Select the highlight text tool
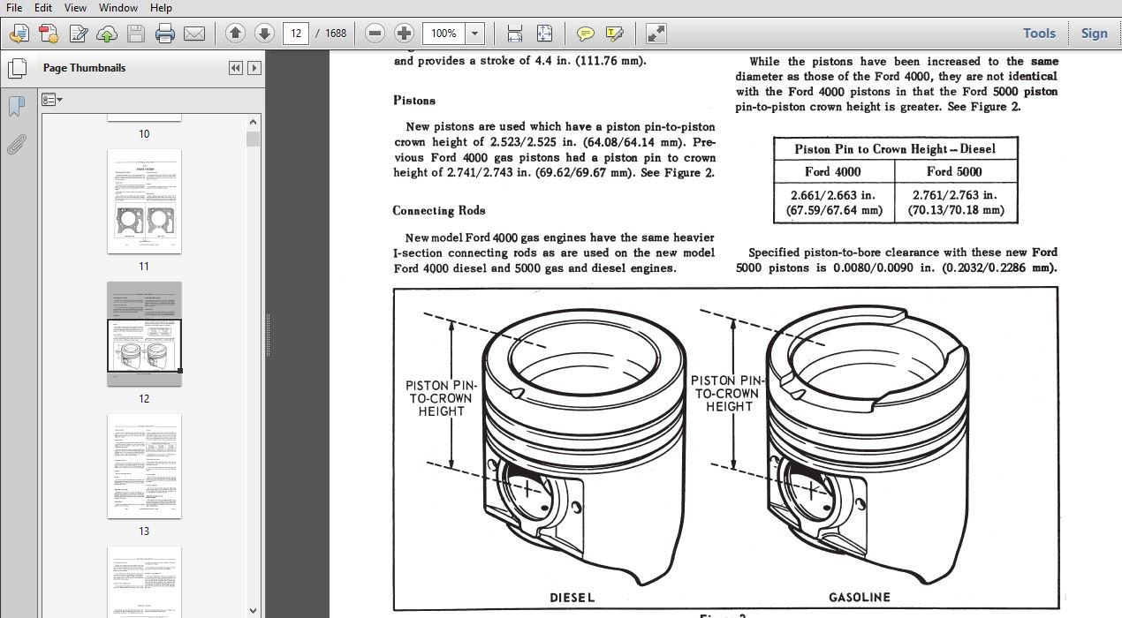 pyautogui.click(x=614, y=34)
